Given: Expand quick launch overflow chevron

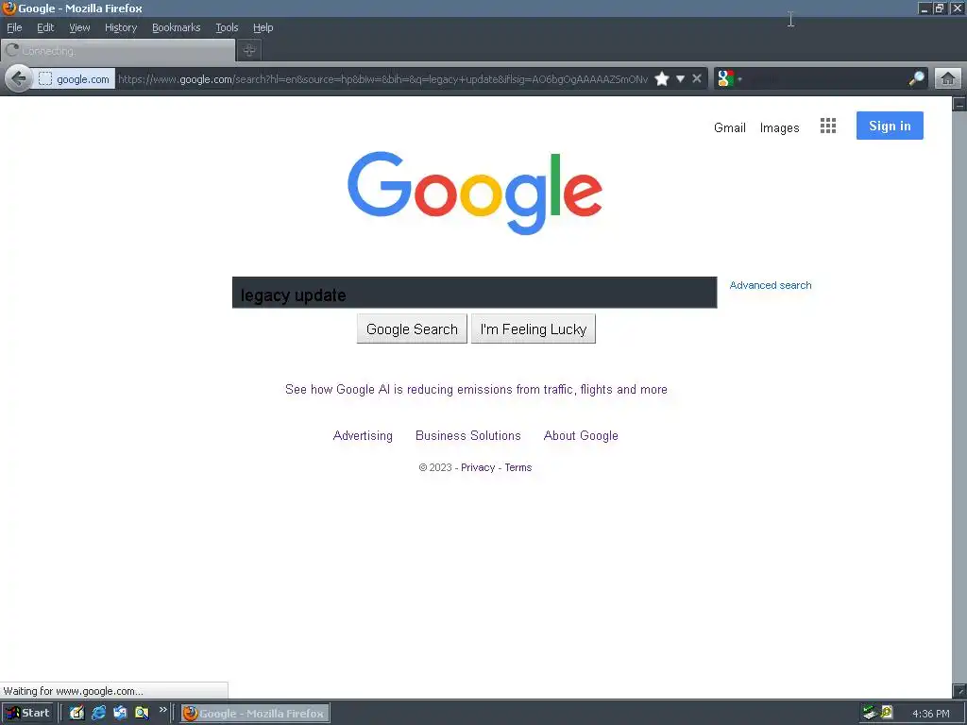Looking at the screenshot, I should click(162, 710).
